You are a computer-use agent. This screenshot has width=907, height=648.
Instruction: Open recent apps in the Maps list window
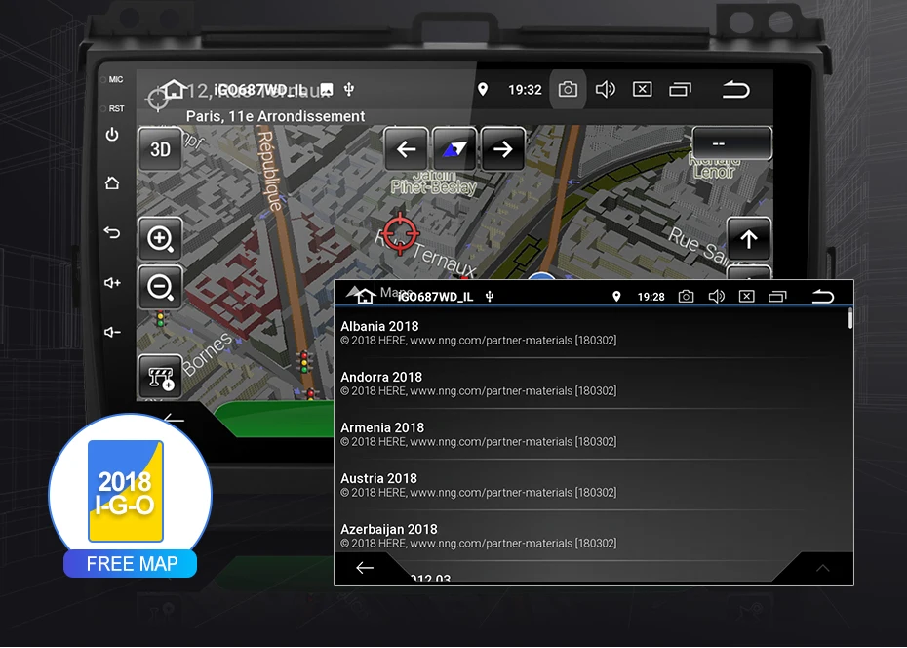coord(777,297)
